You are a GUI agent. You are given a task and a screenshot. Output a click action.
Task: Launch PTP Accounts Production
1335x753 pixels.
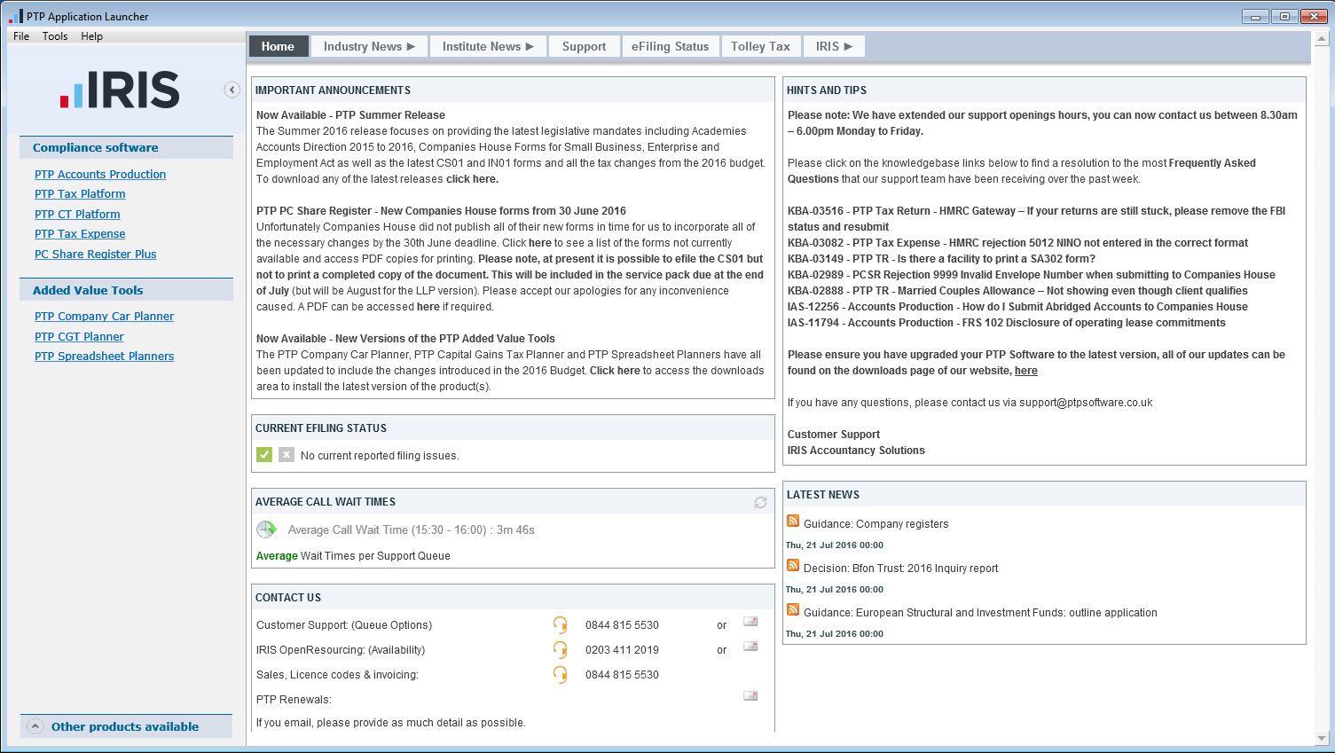pos(100,175)
